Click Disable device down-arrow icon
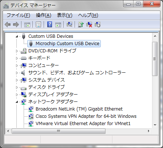The width and height of the screenshot is (163, 148). pos(98,24)
